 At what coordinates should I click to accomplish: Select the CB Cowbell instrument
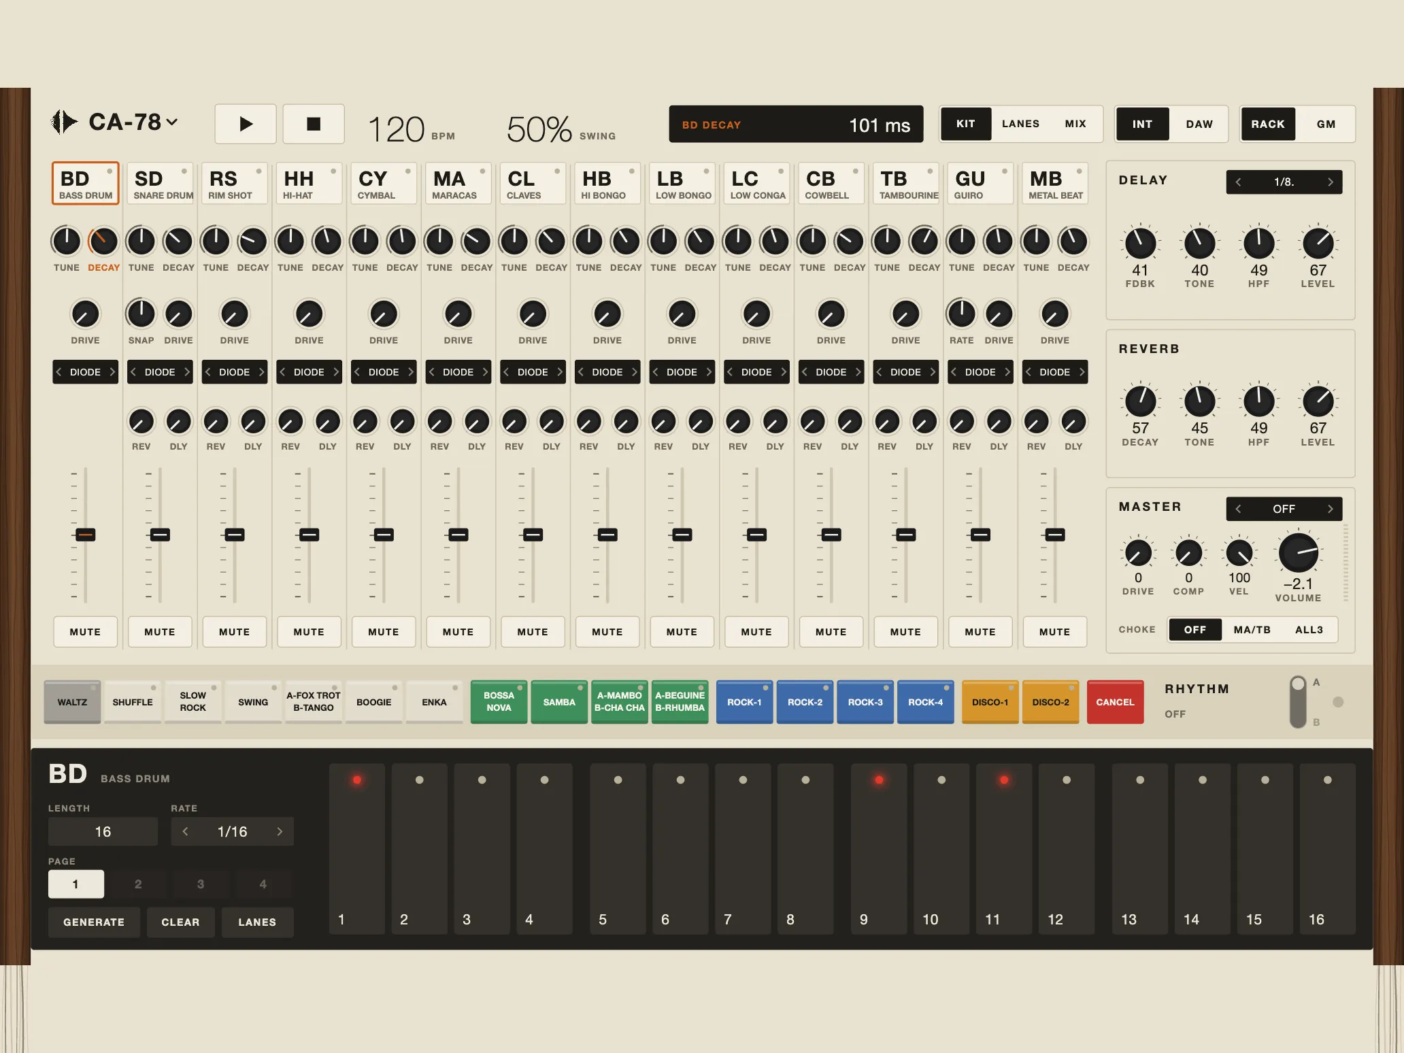coord(831,184)
